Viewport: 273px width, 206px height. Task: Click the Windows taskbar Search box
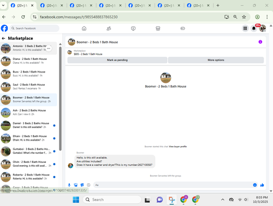pos(112,199)
